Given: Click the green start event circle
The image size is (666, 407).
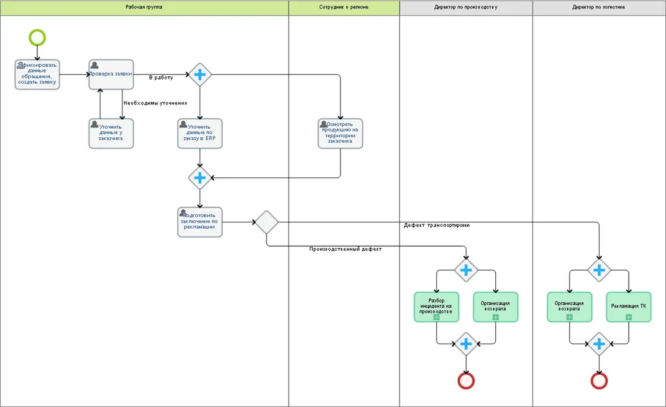Looking at the screenshot, I should [x=37, y=37].
